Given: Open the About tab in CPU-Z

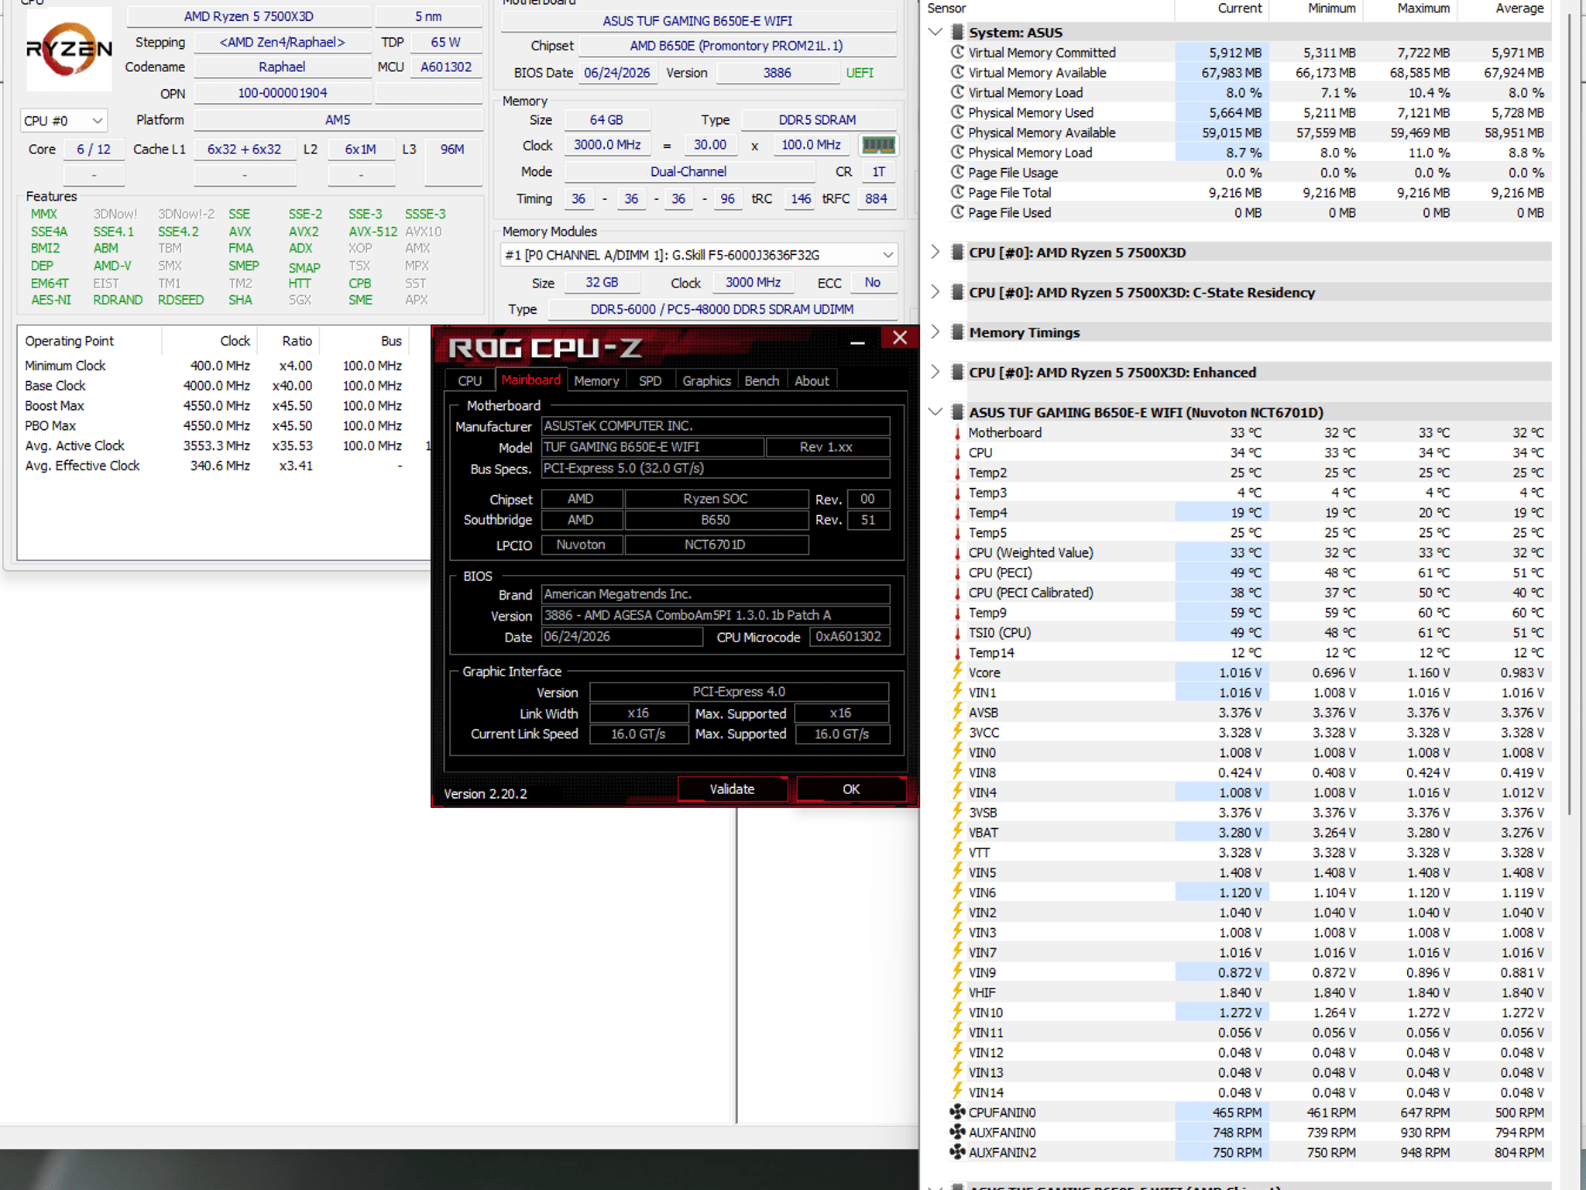Looking at the screenshot, I should (811, 380).
